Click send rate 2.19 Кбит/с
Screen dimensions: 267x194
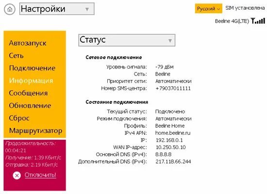coord(44,165)
